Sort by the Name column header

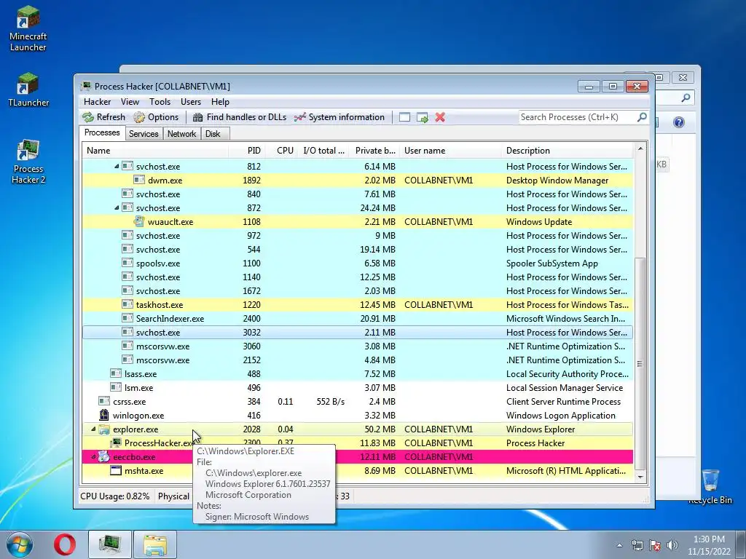(155, 151)
